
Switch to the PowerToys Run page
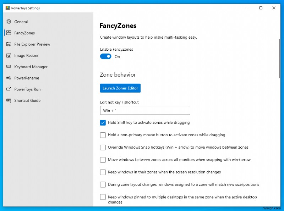point(27,89)
